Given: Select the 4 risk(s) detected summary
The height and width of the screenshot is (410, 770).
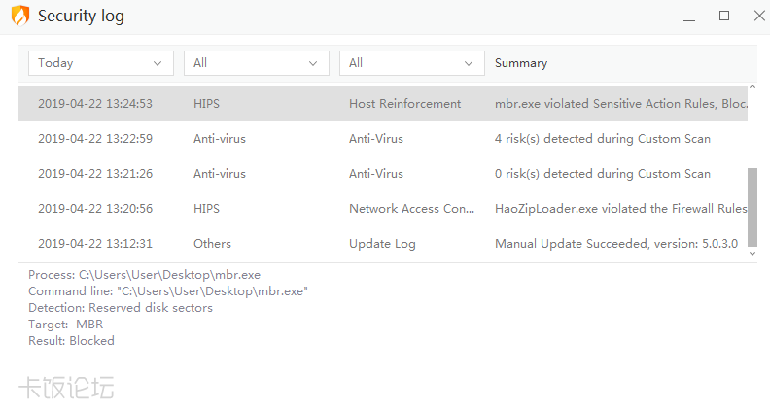Looking at the screenshot, I should (603, 139).
